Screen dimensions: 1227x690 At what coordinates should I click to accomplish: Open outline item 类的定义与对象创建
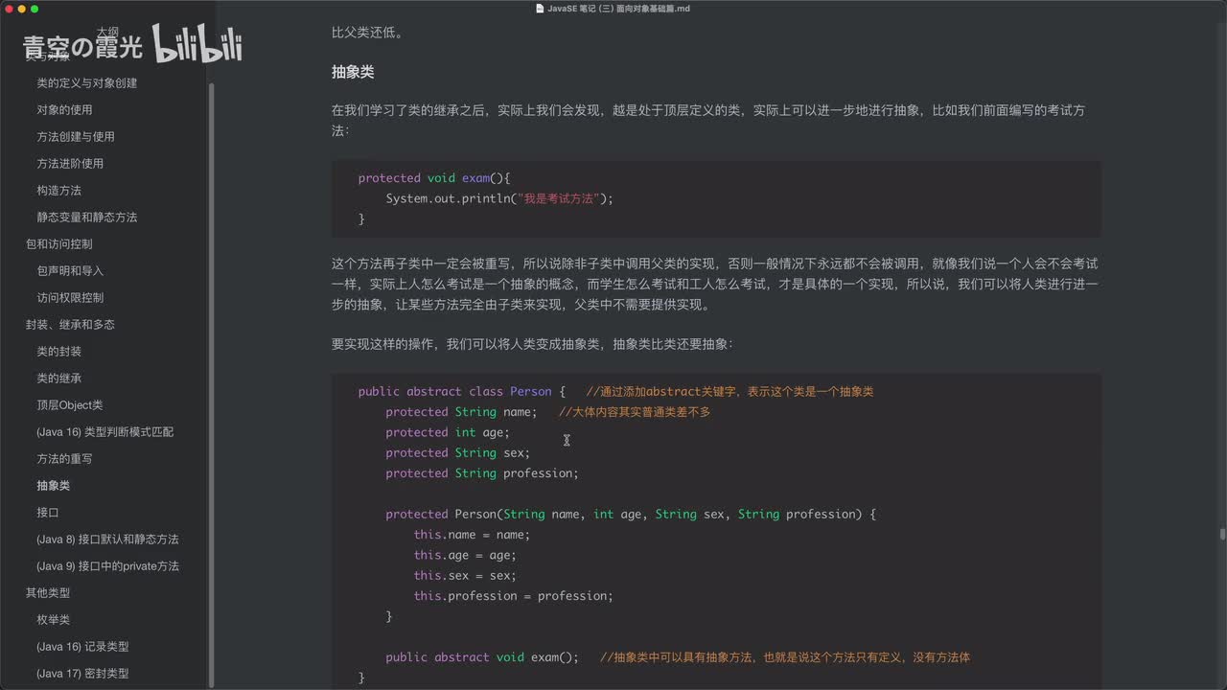coord(86,83)
